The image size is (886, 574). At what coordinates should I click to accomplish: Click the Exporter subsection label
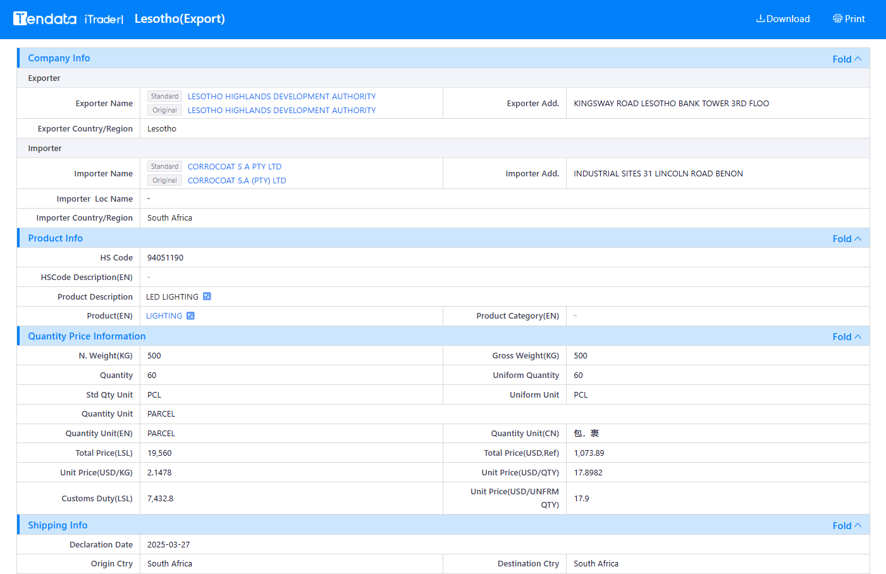(44, 78)
